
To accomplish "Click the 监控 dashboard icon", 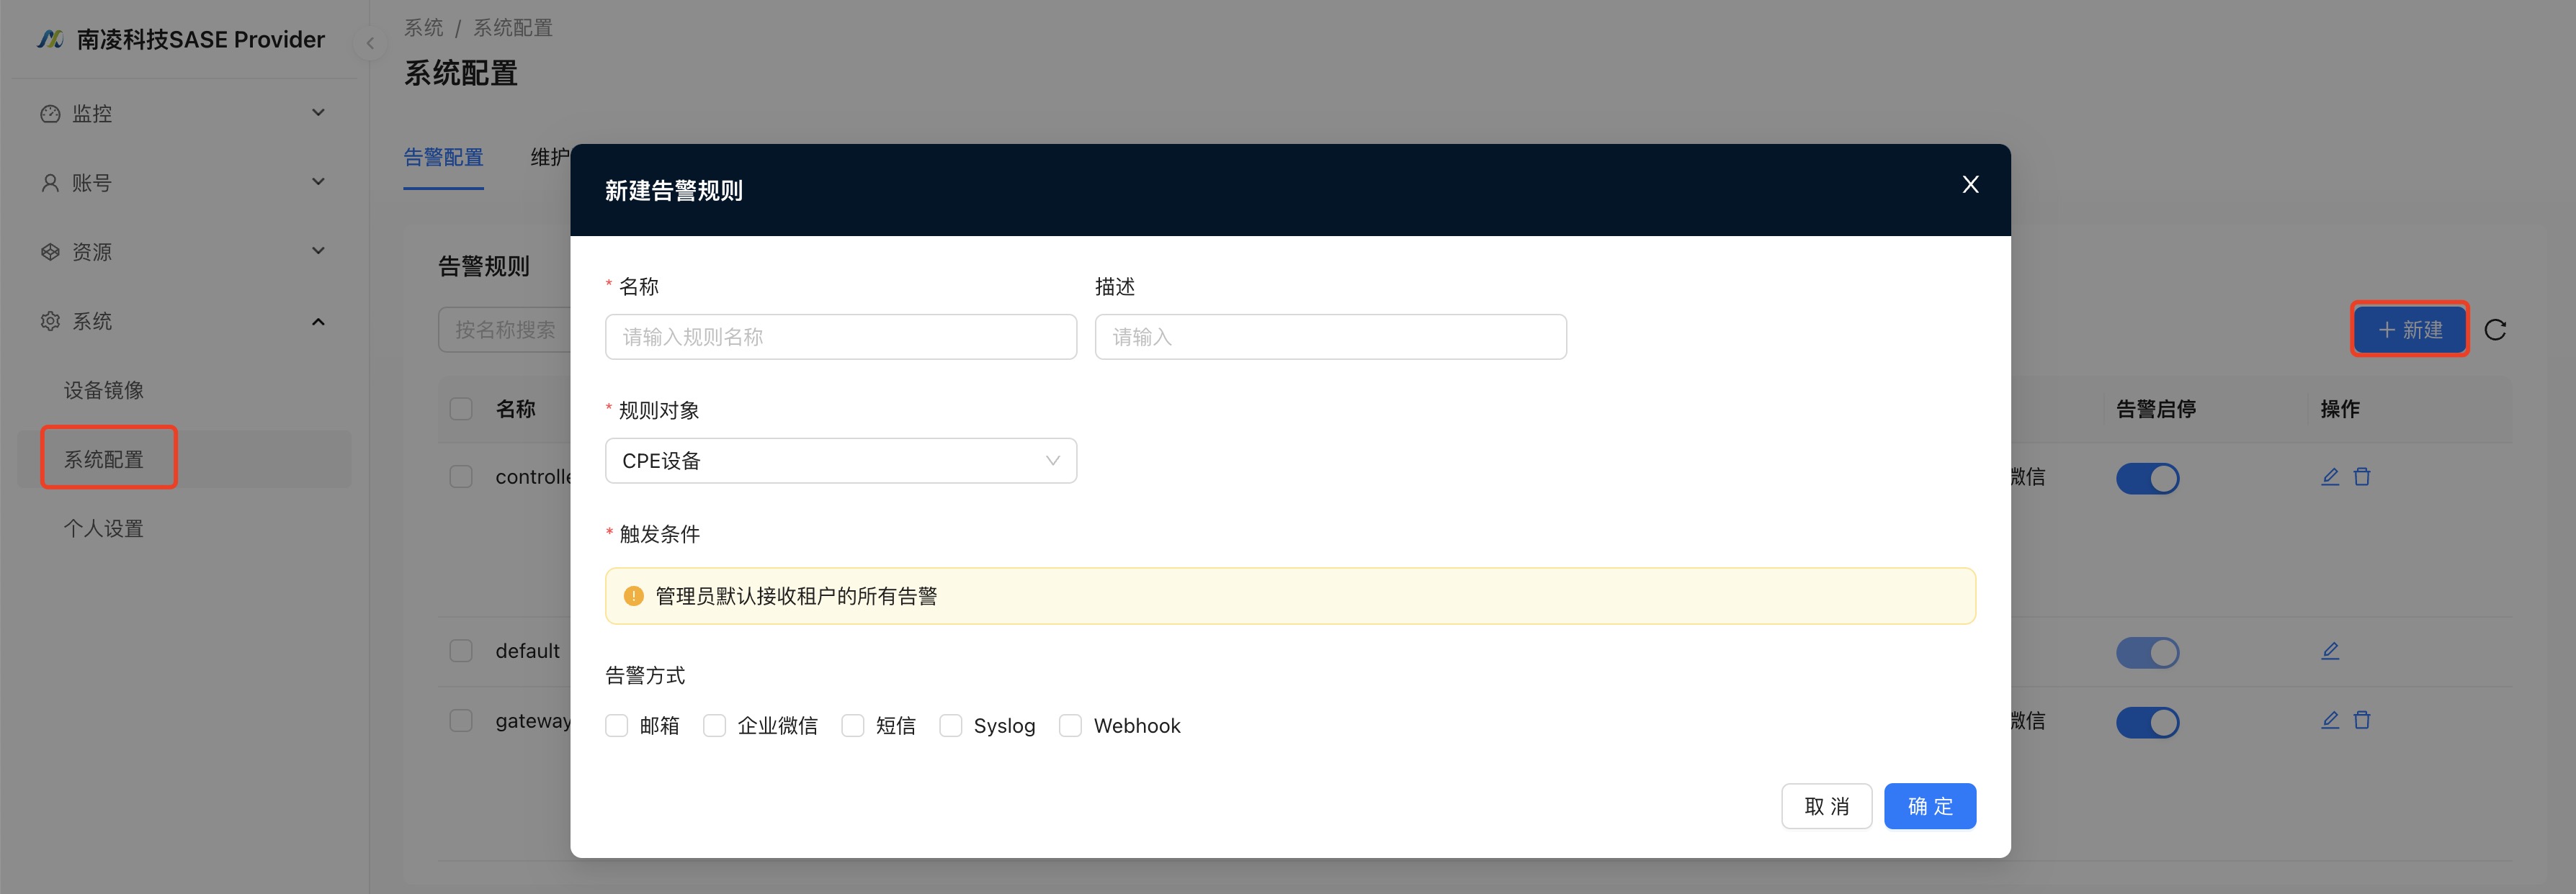I will coord(50,114).
